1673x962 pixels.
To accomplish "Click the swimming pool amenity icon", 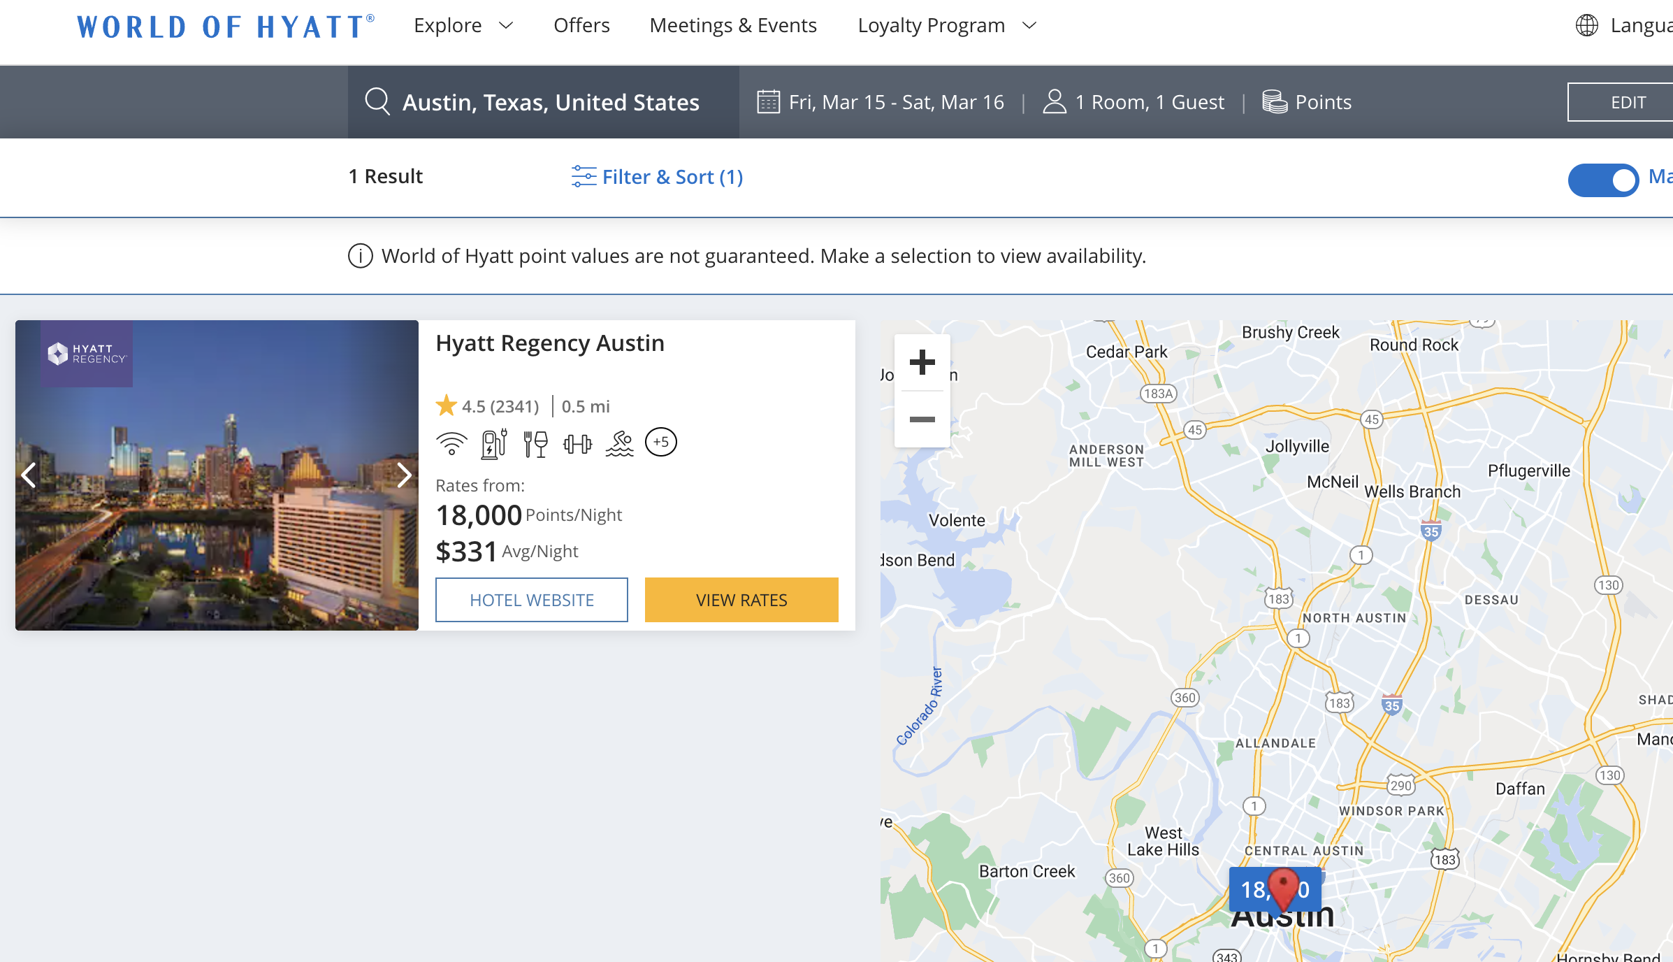I will click(x=619, y=443).
